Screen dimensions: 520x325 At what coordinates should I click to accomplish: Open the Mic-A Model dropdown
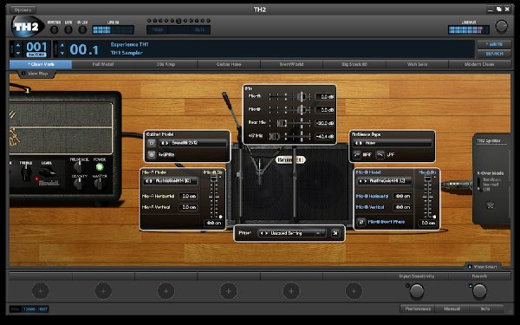171,181
